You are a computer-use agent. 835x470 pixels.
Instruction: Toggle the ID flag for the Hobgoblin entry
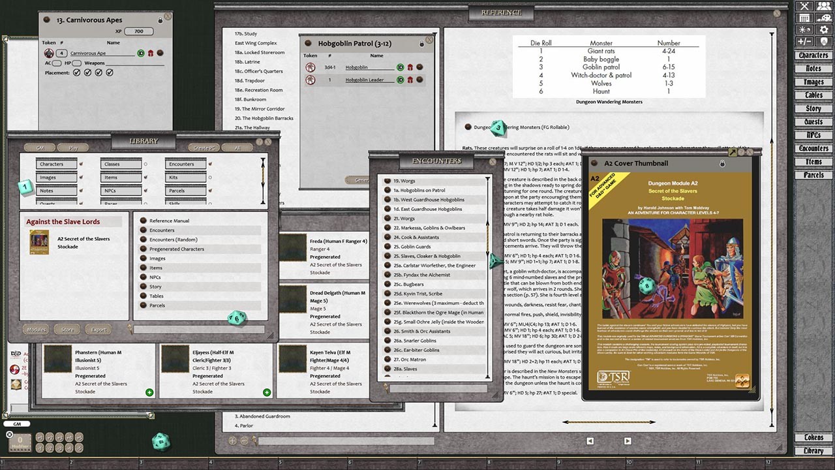400,68
